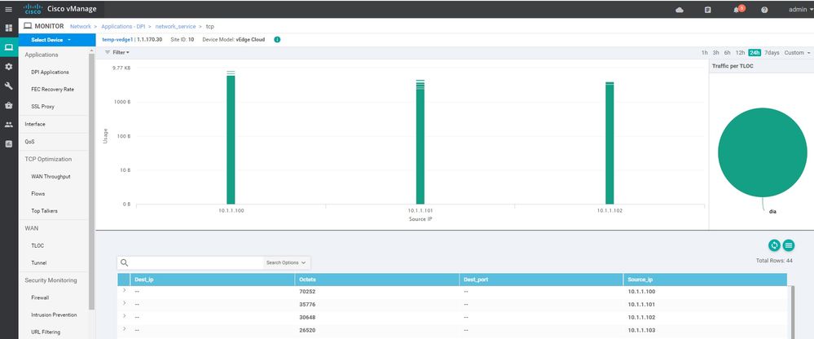Sort by Dest_port column header
Image resolution: width=814 pixels, height=339 pixels.
[x=541, y=280]
